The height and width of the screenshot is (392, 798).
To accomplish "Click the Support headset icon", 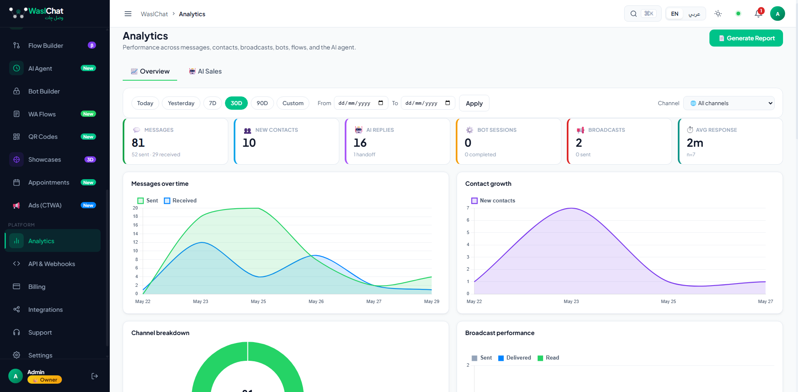I will (x=17, y=332).
